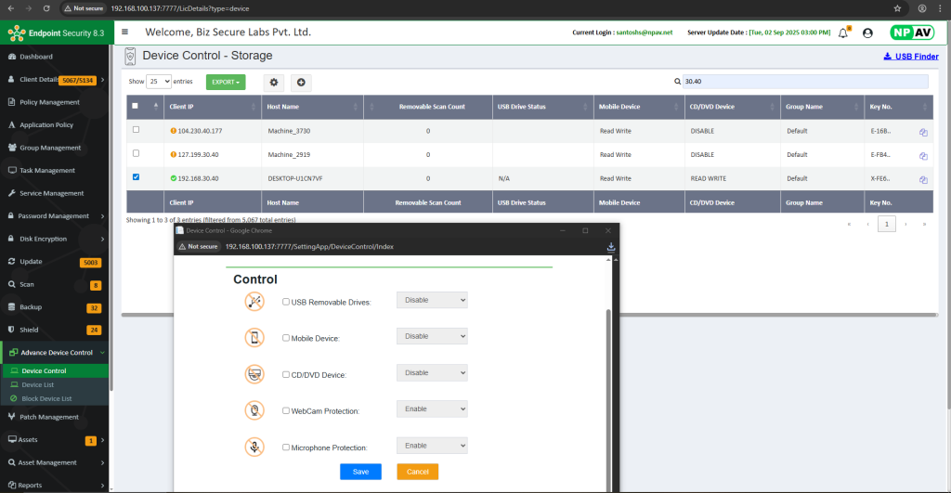The width and height of the screenshot is (951, 493).
Task: Click the search field containing 30.40
Action: tap(804, 82)
